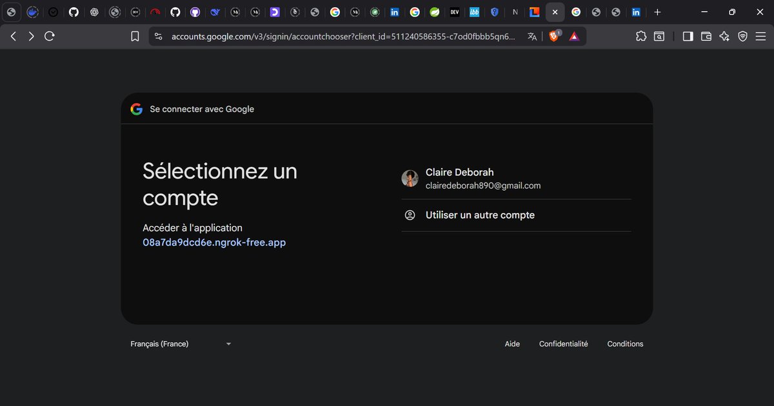Click the Se connecter avec Google text
The width and height of the screenshot is (774, 406).
pos(202,110)
